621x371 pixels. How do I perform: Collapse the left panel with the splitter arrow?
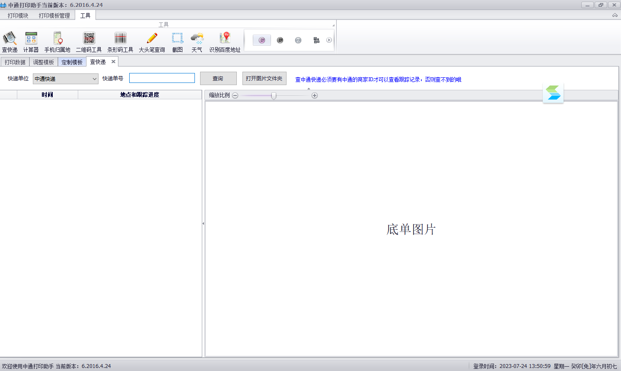203,224
